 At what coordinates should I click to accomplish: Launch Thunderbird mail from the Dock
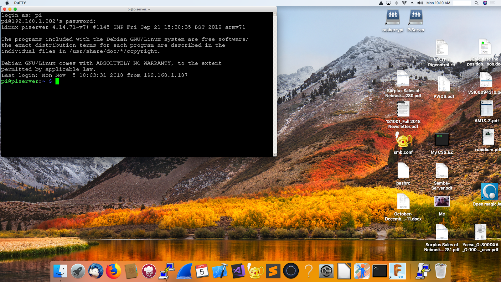pyautogui.click(x=96, y=271)
